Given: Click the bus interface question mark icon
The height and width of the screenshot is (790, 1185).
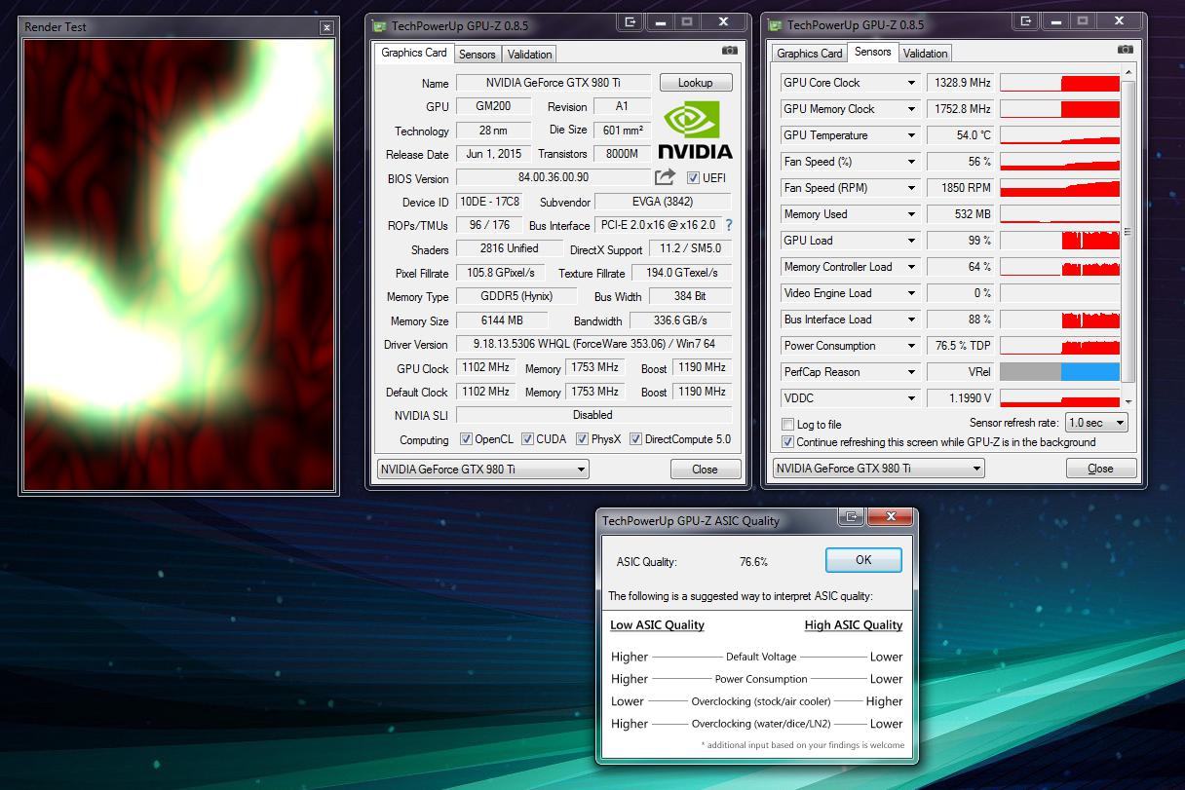Looking at the screenshot, I should pyautogui.click(x=729, y=225).
